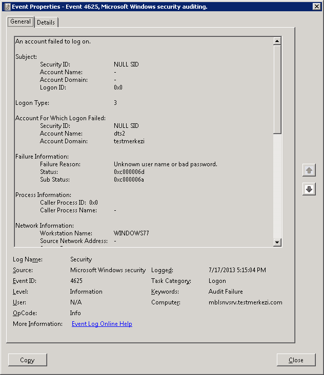Click the 'Account For Which Logon Failed:' heading
Screen dimensions: 324x375
coord(60,118)
